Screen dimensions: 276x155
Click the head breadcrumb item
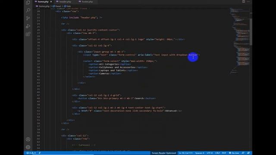pos(56,6)
